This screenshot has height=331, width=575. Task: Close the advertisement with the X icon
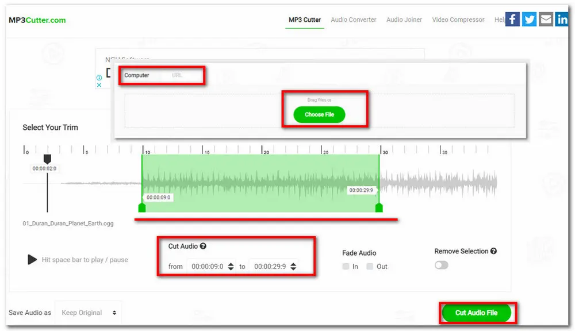tap(99, 84)
